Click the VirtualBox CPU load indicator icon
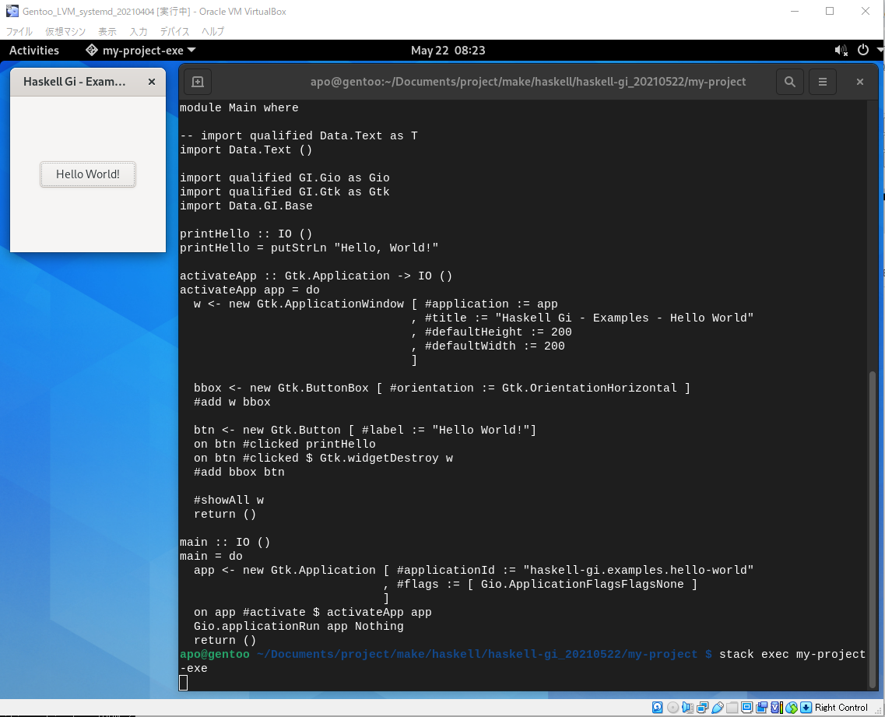The height and width of the screenshot is (717, 885). (777, 708)
